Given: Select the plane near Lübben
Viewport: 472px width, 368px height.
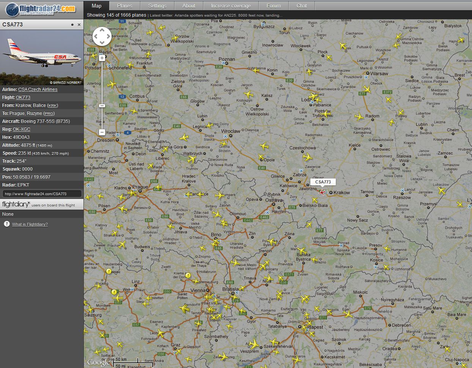Looking at the screenshot, I should coord(112,84).
